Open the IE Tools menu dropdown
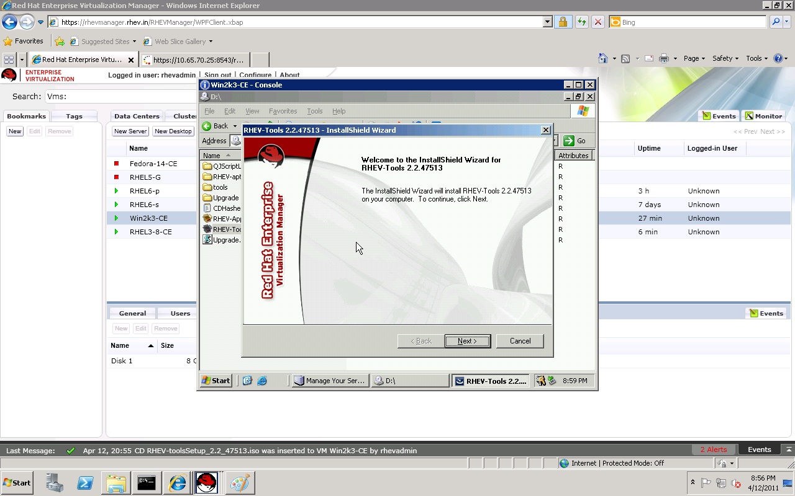Viewport: 795px width, 496px height. tap(756, 58)
